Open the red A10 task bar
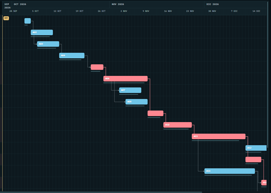The height and width of the screenshot is (193, 271). tap(178, 125)
